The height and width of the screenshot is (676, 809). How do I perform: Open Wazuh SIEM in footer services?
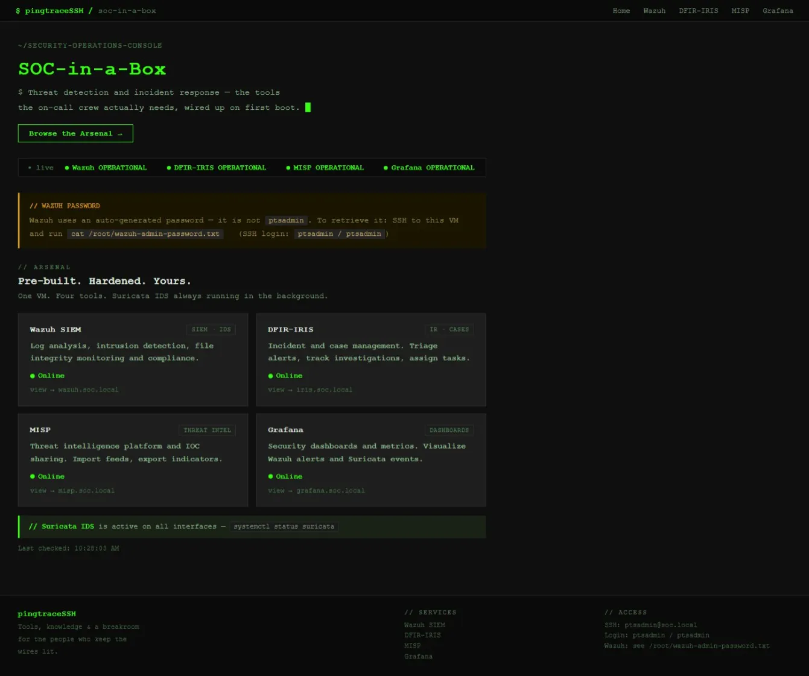pos(425,625)
